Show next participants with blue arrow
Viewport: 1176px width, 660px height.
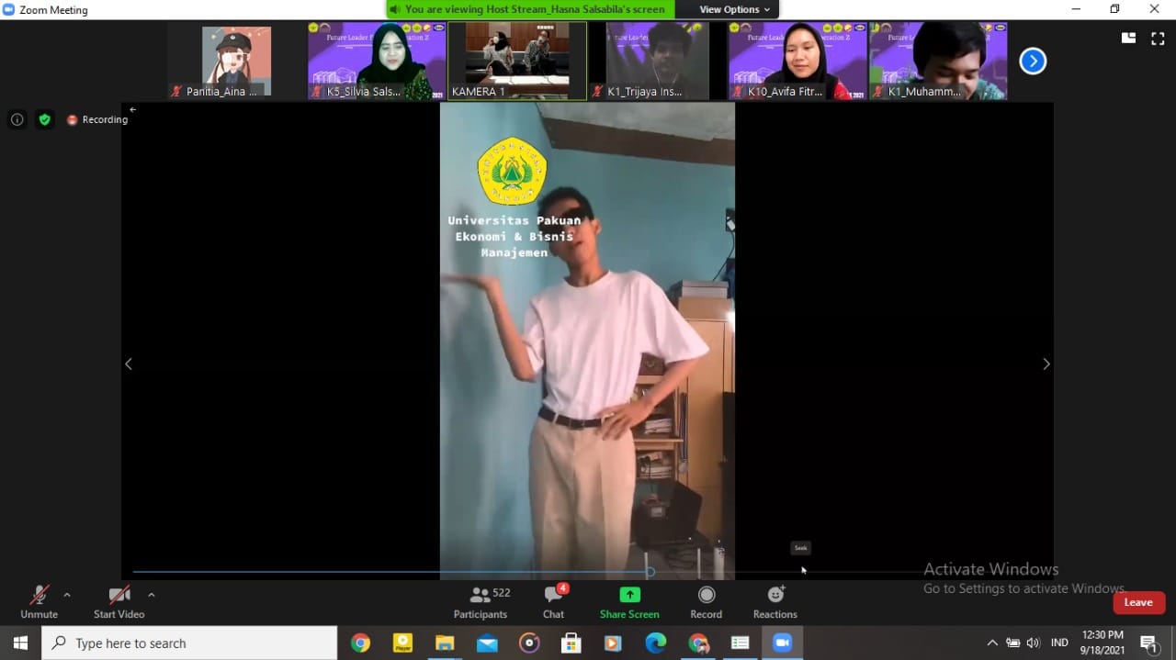point(1033,62)
